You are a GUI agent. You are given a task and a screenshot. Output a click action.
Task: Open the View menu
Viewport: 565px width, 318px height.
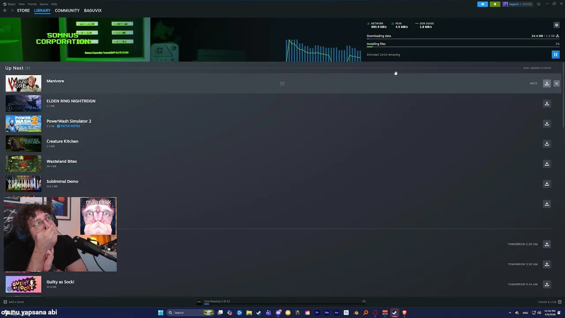[21, 4]
